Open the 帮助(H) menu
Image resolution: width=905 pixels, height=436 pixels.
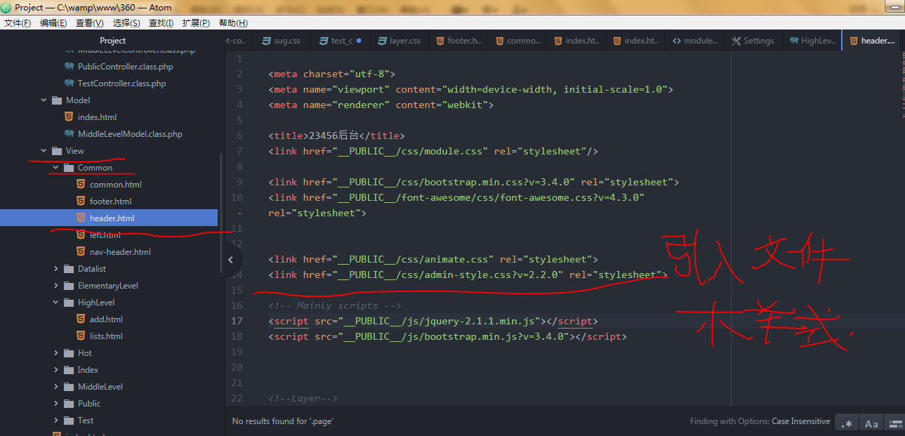pyautogui.click(x=233, y=23)
